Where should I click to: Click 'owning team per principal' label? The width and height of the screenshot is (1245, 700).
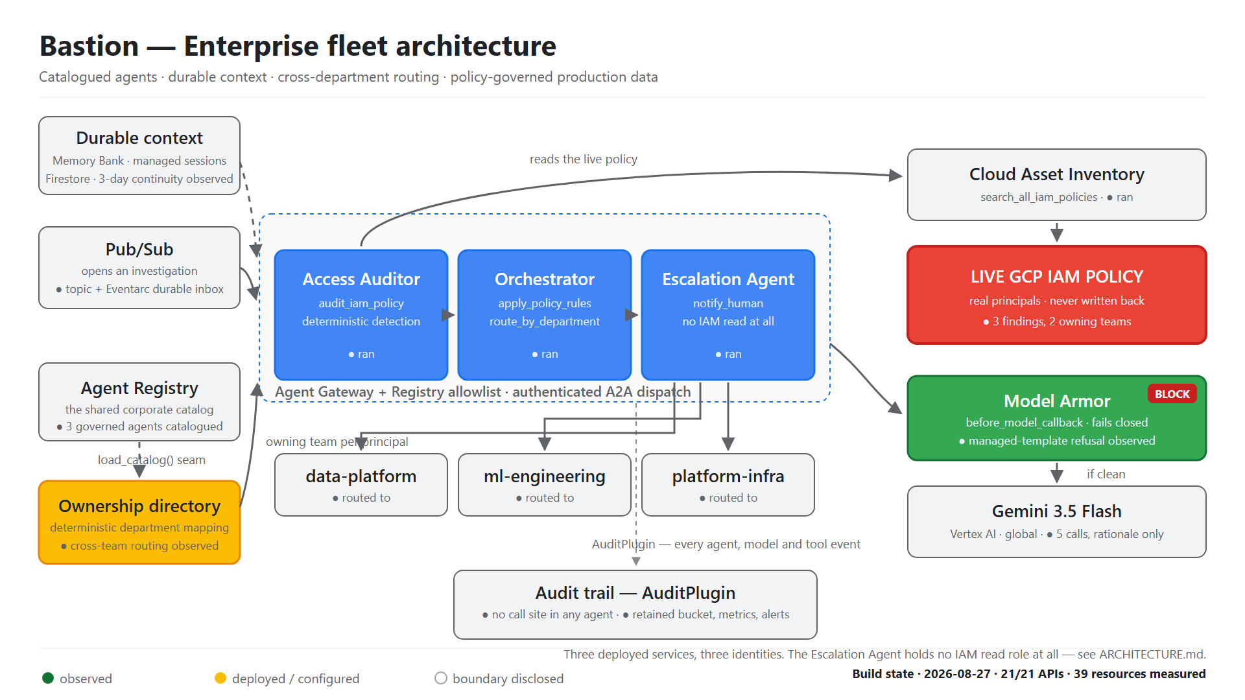(x=337, y=441)
